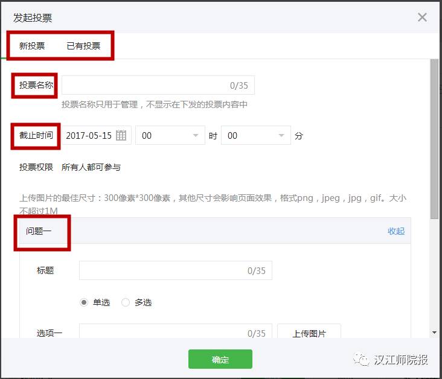Click the 2017-05-15 date field
The width and height of the screenshot is (442, 379).
point(89,136)
